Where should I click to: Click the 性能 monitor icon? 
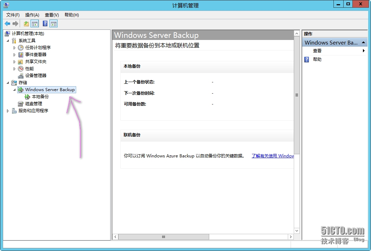[21, 69]
